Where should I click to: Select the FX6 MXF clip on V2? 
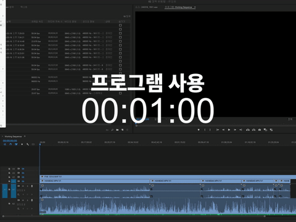(x=168, y=176)
